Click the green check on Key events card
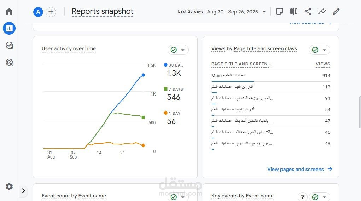361x201 pixels. [315, 197]
